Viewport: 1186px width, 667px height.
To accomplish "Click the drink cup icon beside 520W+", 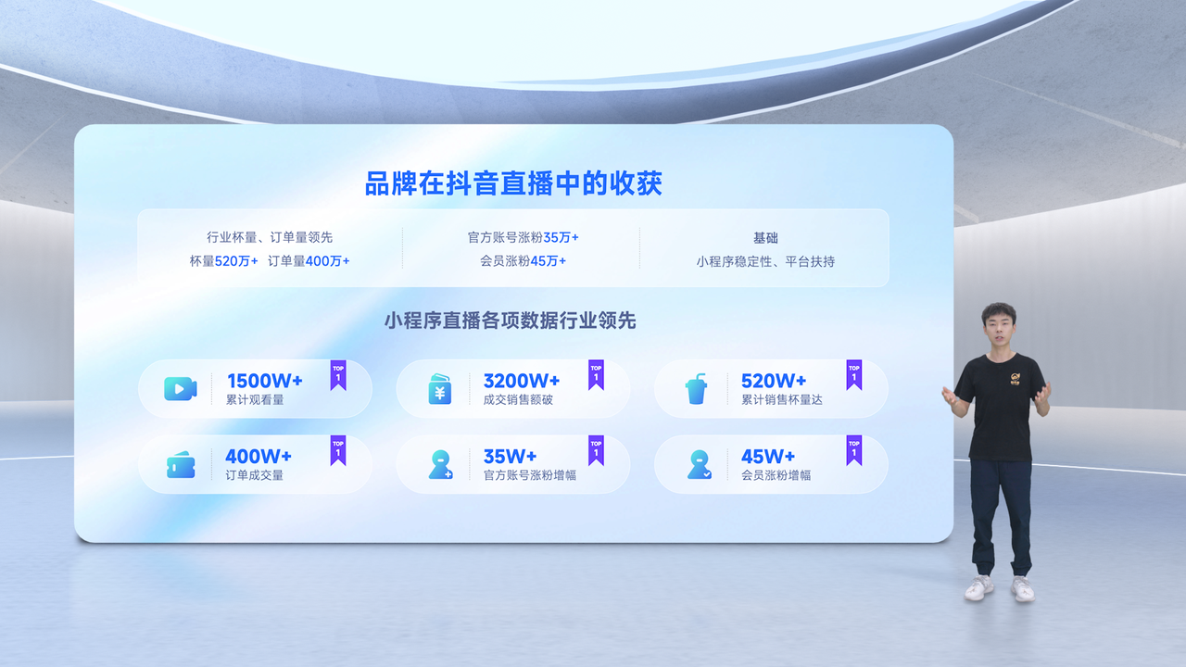I will [x=697, y=389].
